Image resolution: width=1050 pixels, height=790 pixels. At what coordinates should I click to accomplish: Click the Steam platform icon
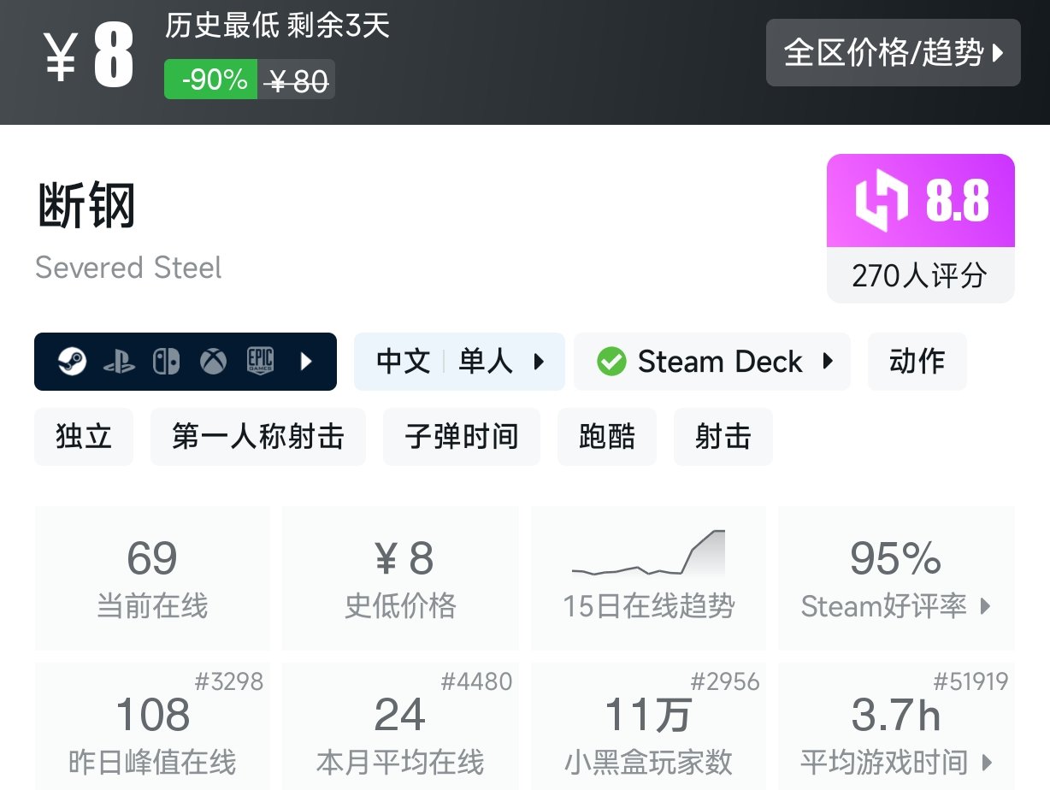72,362
